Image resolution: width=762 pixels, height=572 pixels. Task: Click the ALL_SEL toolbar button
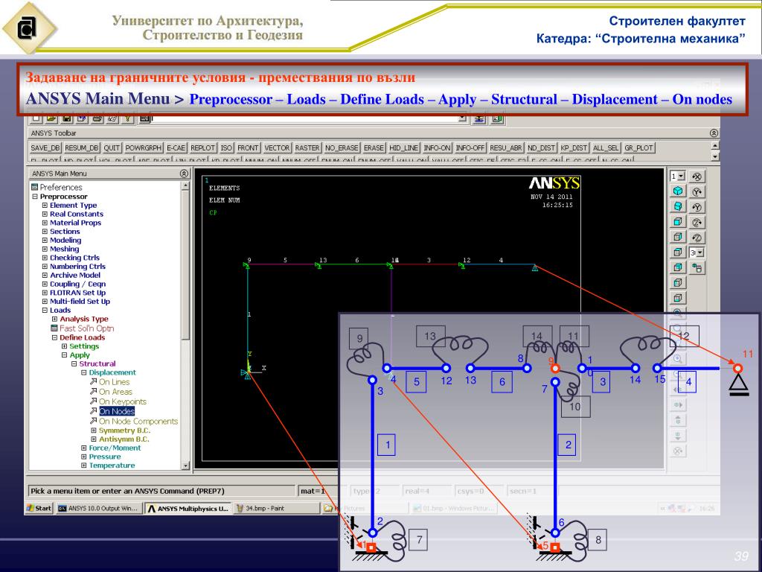[x=606, y=148]
